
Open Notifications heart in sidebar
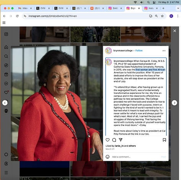tap(6, 92)
